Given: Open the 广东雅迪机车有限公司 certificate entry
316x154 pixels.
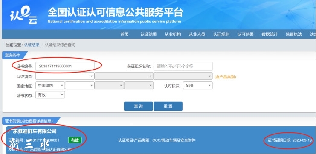Looking at the screenshot, I should [161, 140].
